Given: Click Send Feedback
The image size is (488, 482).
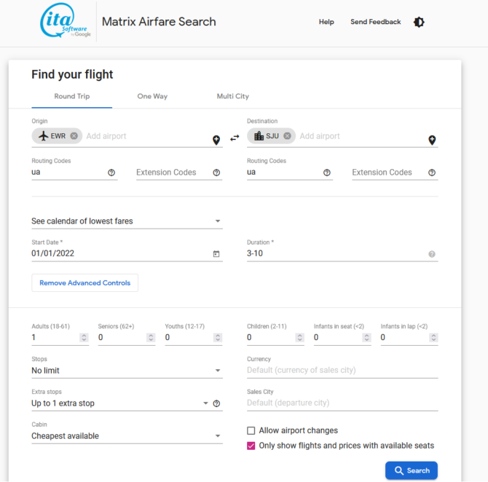Looking at the screenshot, I should (376, 22).
